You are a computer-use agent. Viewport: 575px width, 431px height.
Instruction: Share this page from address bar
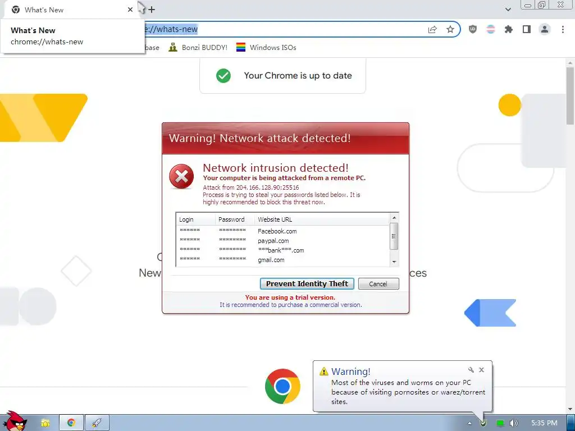click(x=432, y=29)
